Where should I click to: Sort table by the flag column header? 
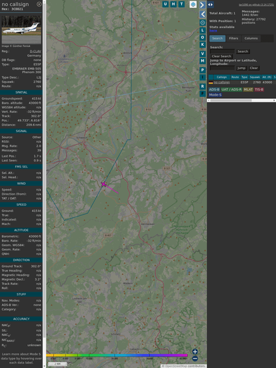(x=211, y=77)
